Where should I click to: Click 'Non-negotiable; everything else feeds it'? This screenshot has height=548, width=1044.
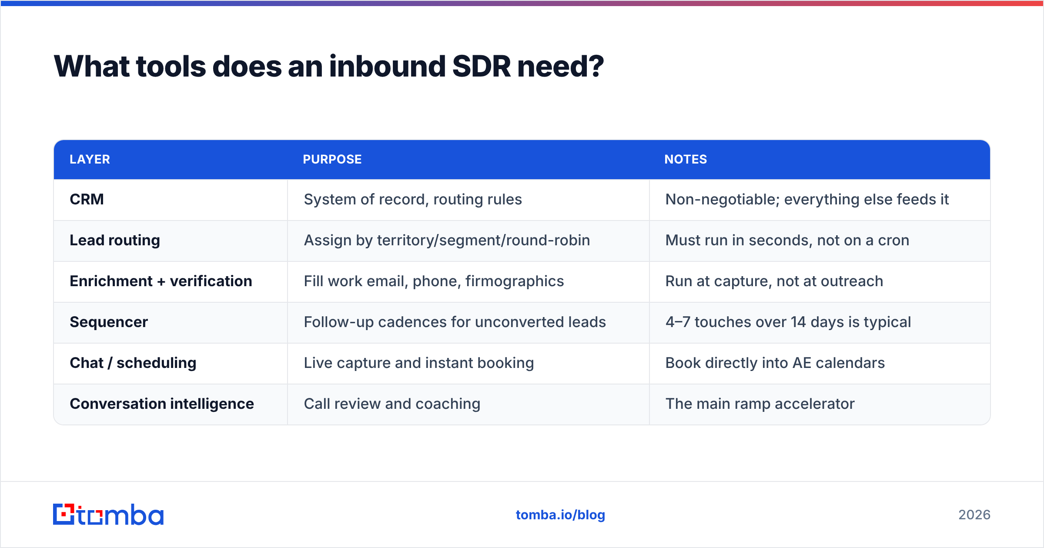807,199
